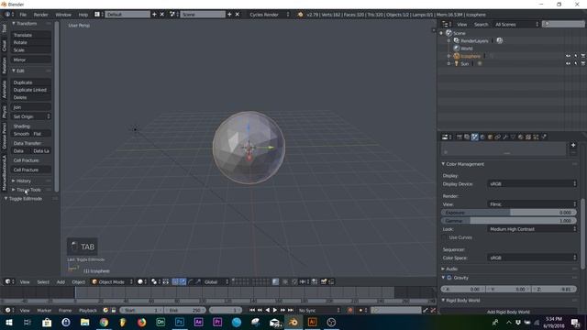Open the Cycles Render engine dropdown
This screenshot has width=587, height=330.
[269, 15]
